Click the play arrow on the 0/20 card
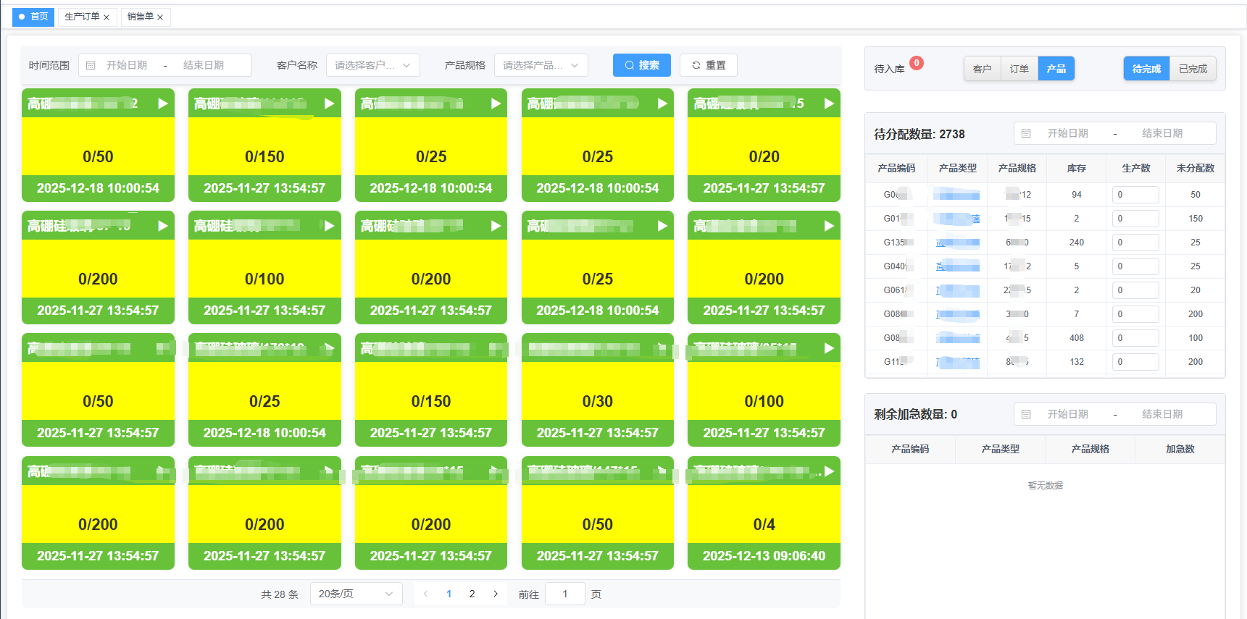1247x619 pixels. [829, 104]
